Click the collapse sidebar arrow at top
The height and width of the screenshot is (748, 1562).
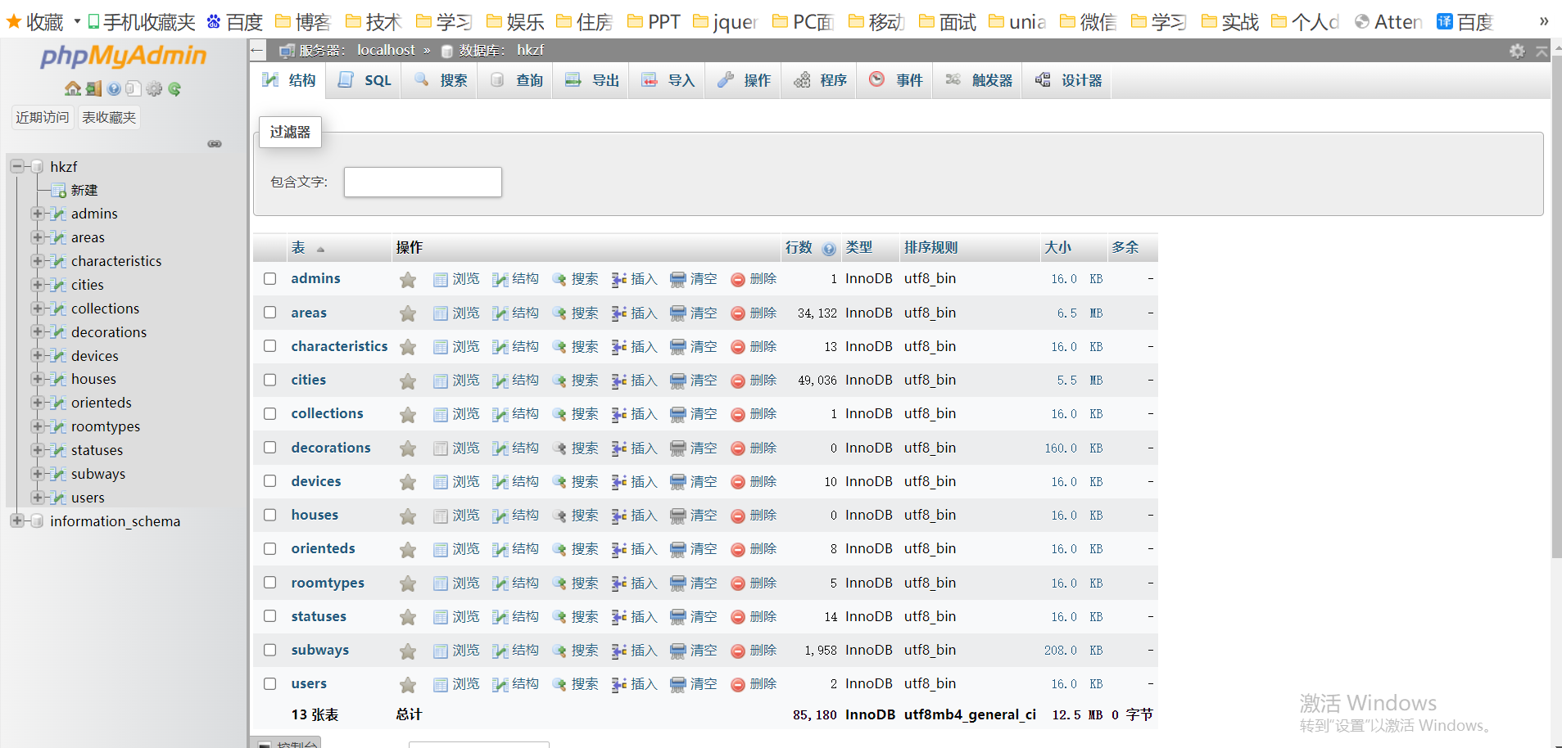(257, 51)
